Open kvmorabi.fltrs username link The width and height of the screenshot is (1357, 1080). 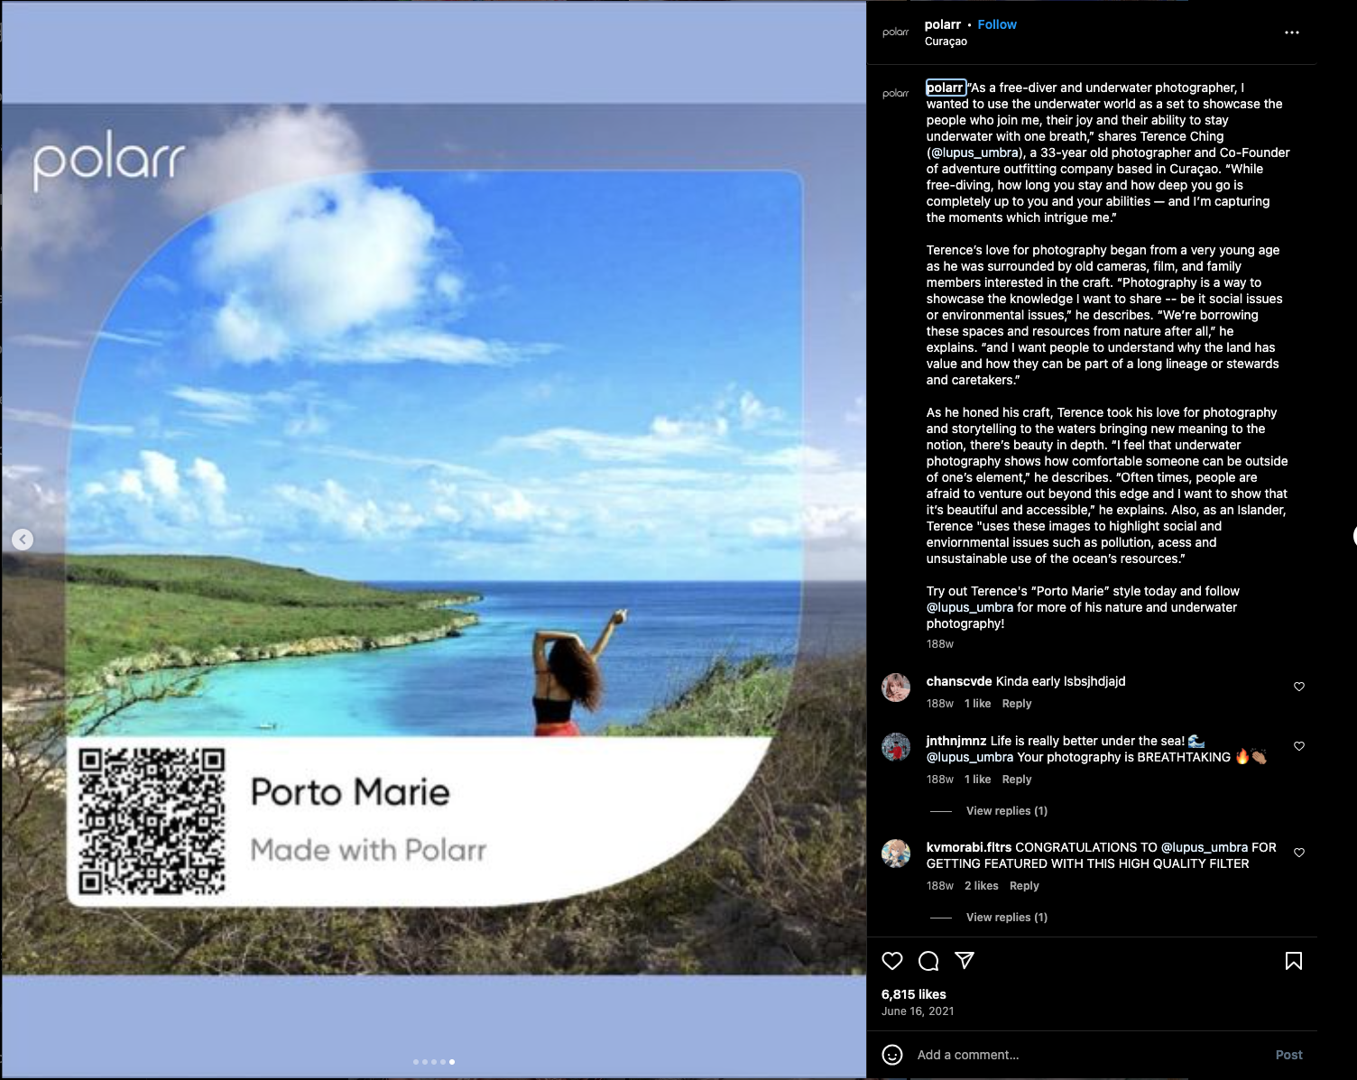click(969, 847)
